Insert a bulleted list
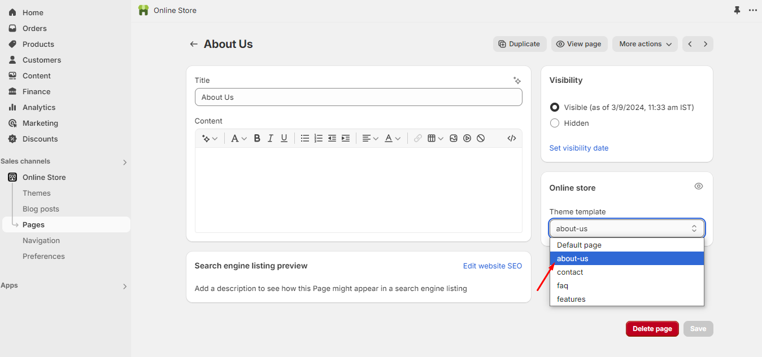This screenshot has height=357, width=762. click(305, 138)
